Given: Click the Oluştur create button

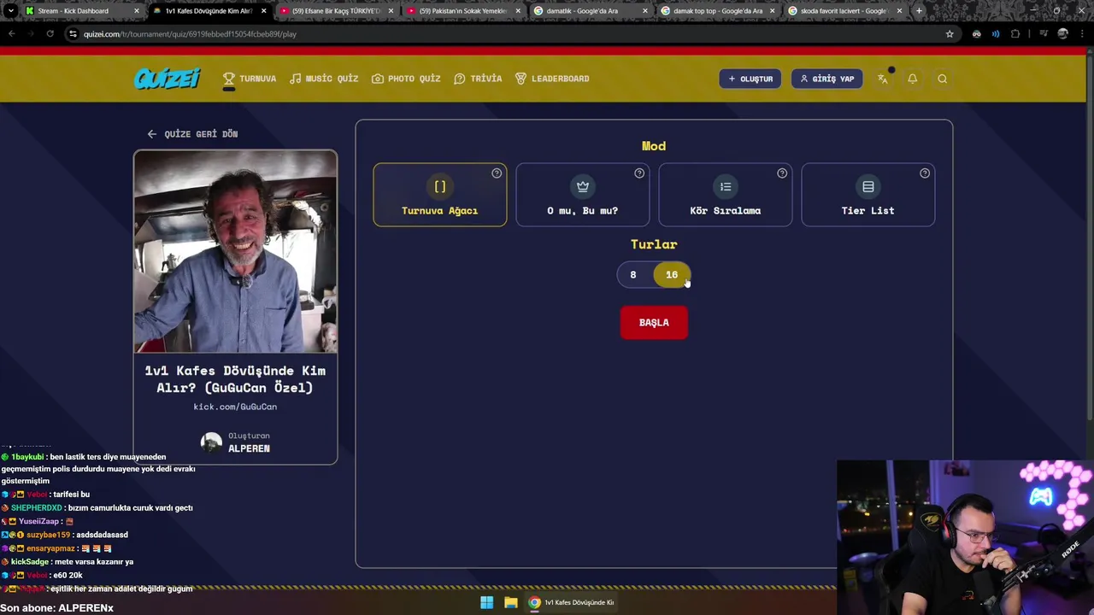Looking at the screenshot, I should pyautogui.click(x=750, y=79).
